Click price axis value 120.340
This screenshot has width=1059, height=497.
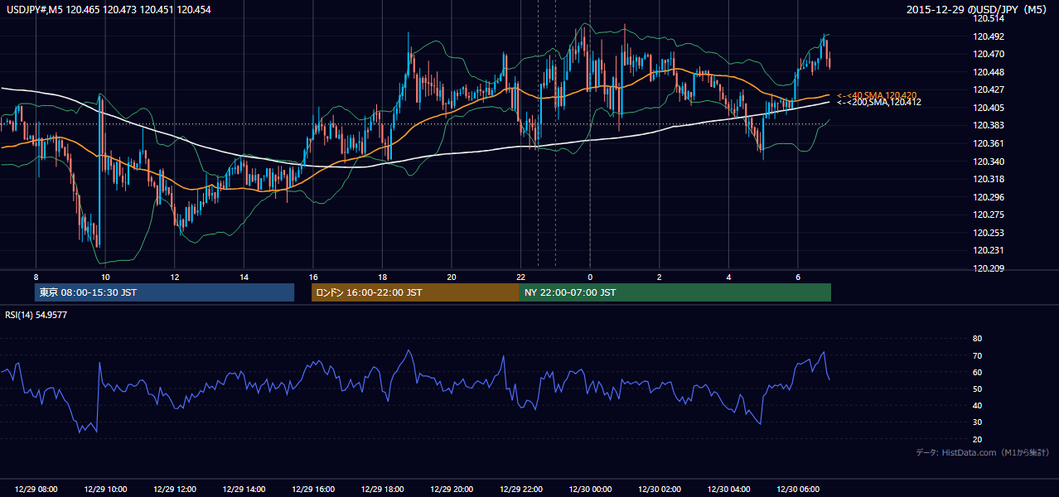coord(988,162)
